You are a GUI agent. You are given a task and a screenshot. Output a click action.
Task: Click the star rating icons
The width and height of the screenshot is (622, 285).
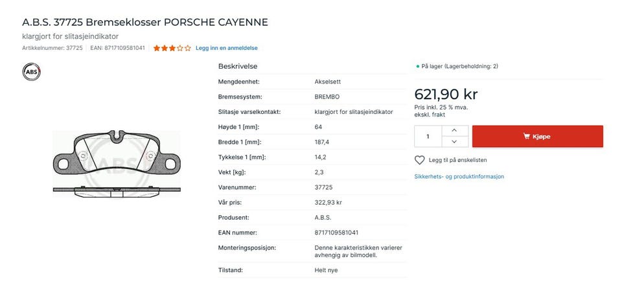172,48
